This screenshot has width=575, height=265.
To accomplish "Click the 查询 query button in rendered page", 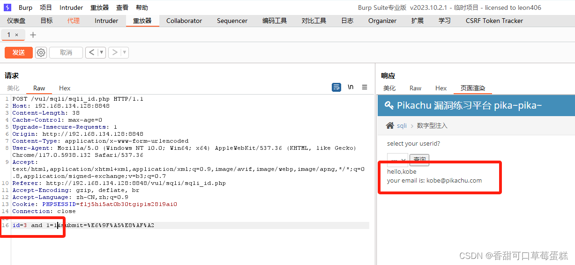I will click(x=419, y=160).
